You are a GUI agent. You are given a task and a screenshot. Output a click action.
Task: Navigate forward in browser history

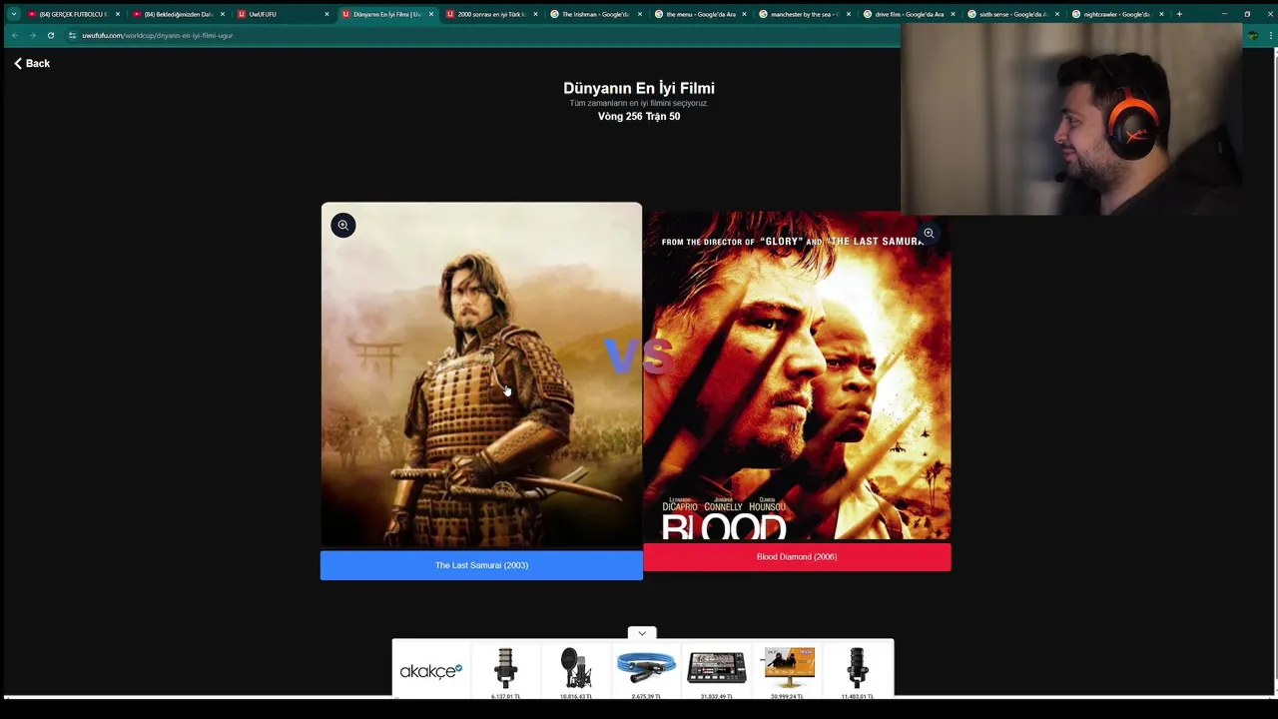pos(33,35)
